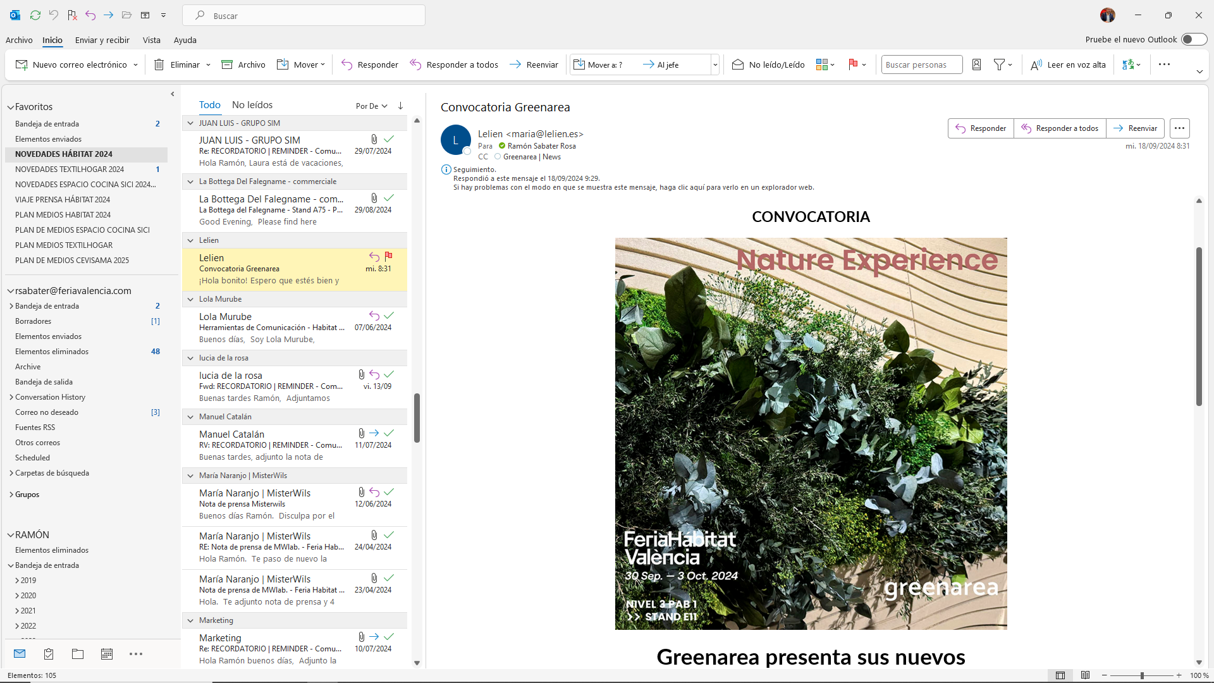Show Todo messages tab

[210, 105]
